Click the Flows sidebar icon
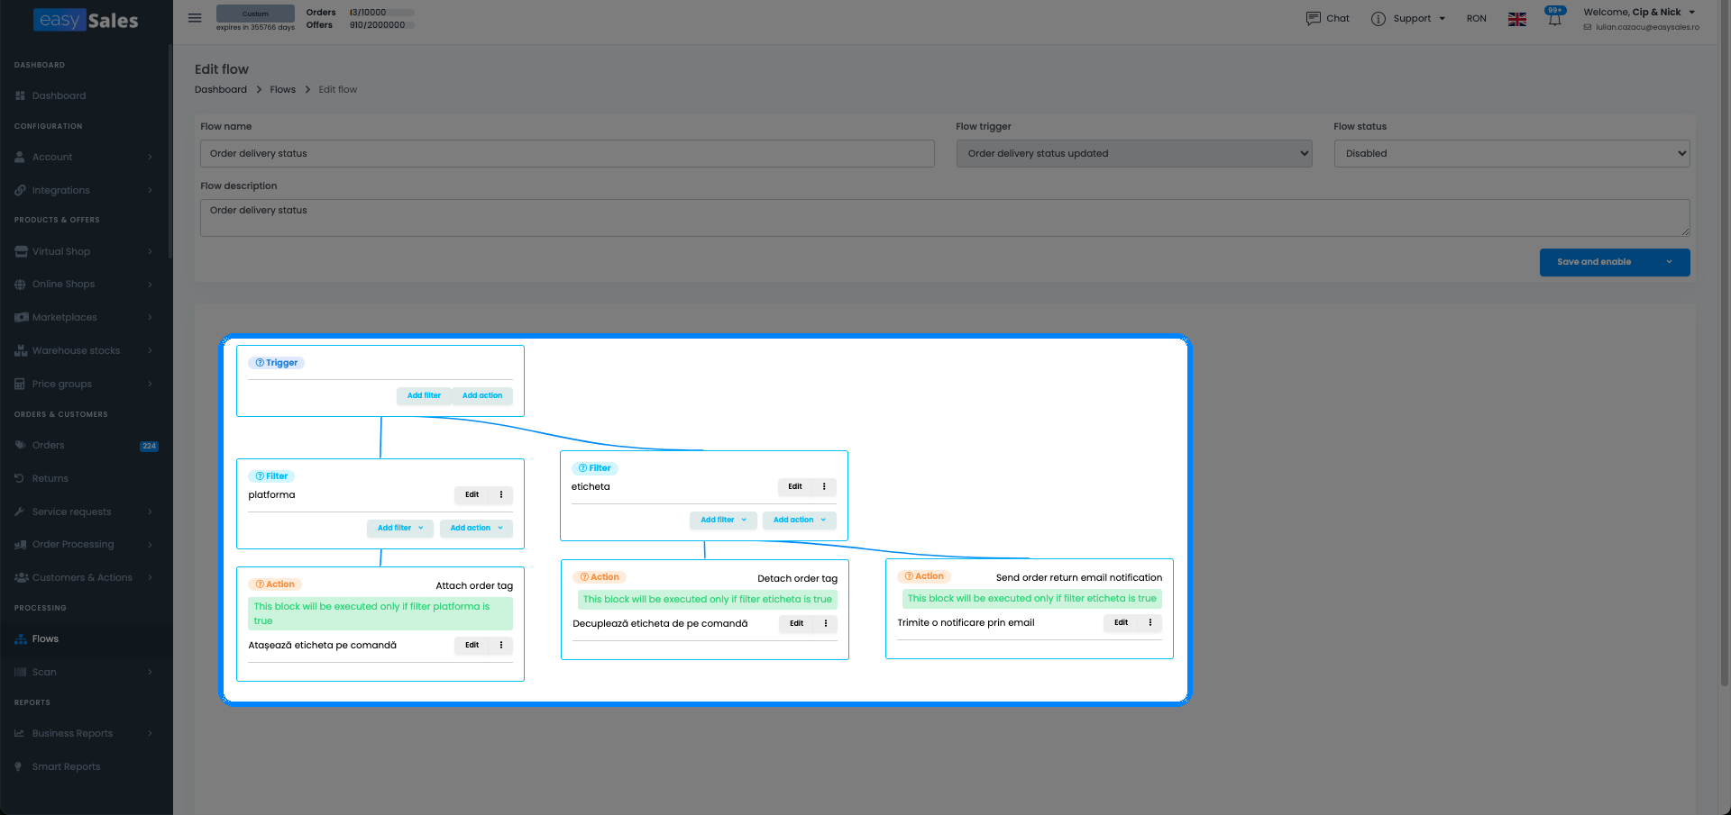The width and height of the screenshot is (1731, 815). coord(21,638)
